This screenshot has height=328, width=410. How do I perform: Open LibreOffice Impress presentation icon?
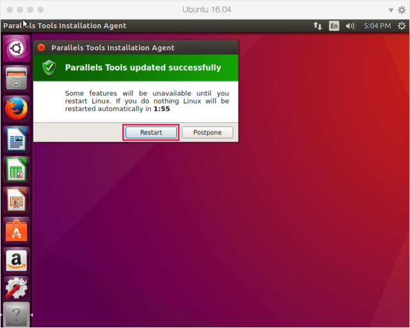[x=17, y=200]
